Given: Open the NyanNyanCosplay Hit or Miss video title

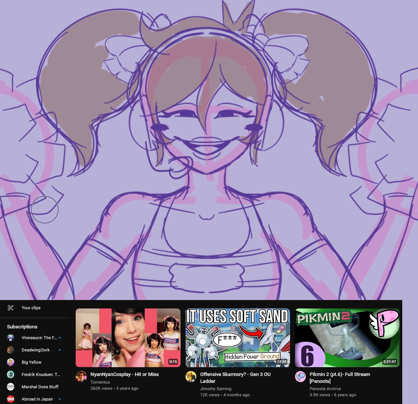Looking at the screenshot, I should coord(124,374).
